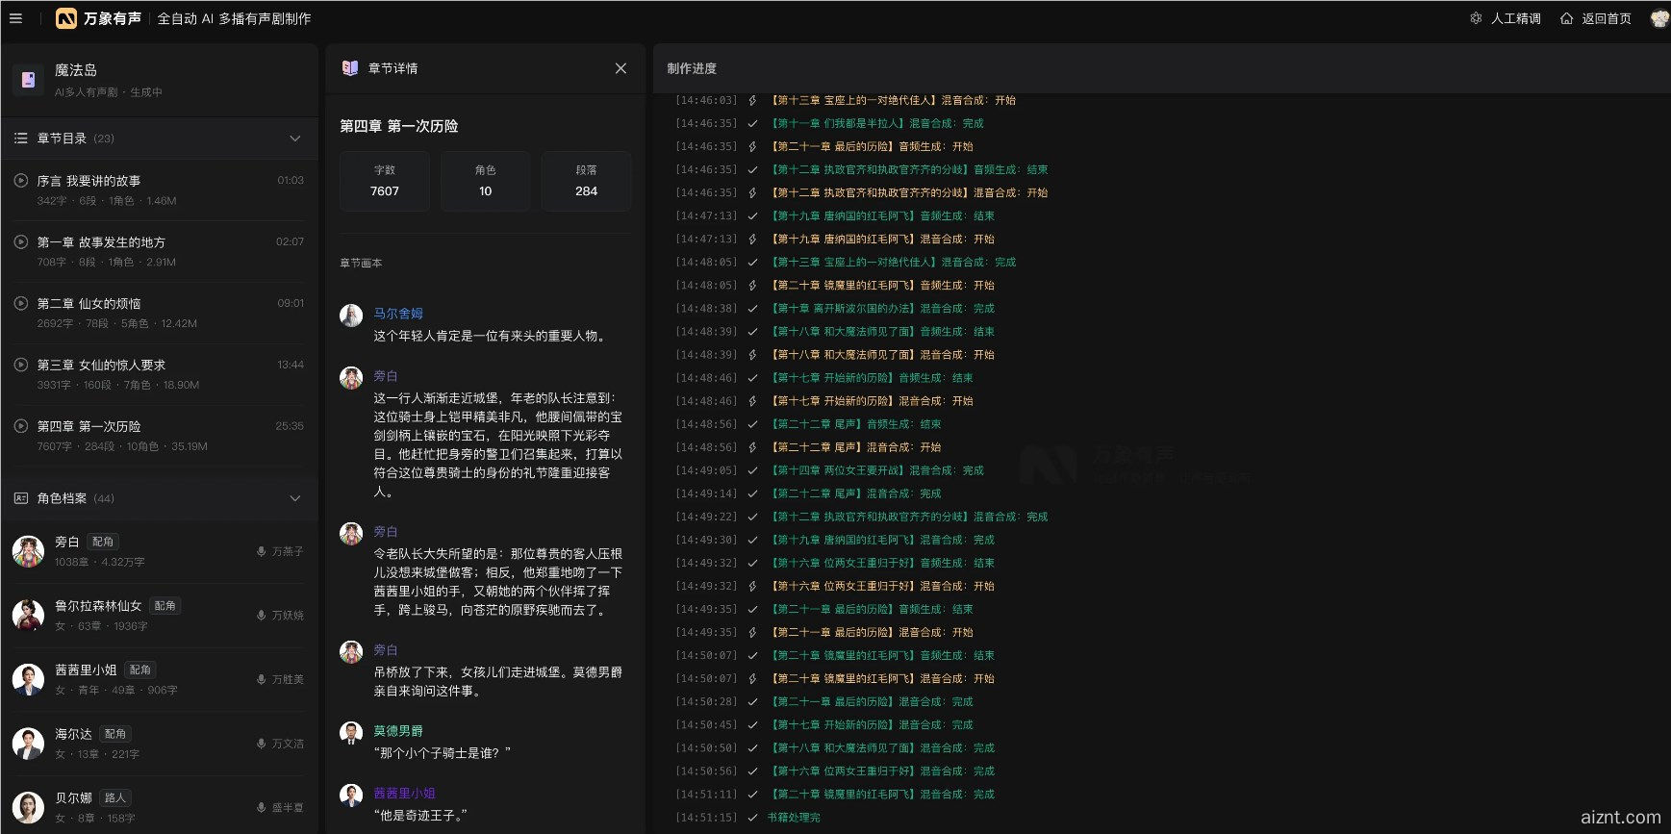This screenshot has height=834, width=1671.
Task: Click checkmark icon on 14:51:15 log line
Action: coord(752,818)
